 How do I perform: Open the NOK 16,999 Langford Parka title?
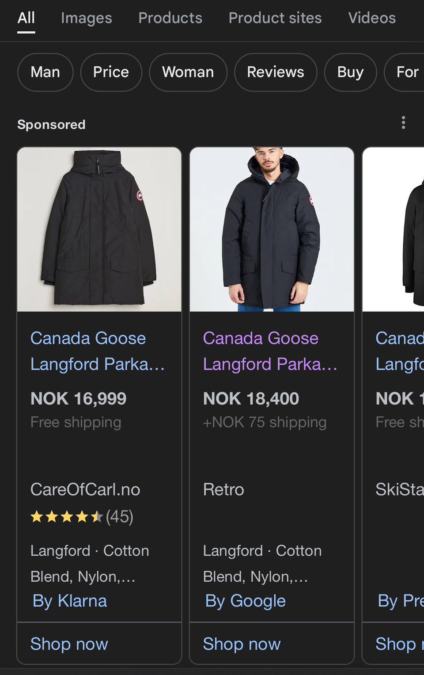point(97,351)
